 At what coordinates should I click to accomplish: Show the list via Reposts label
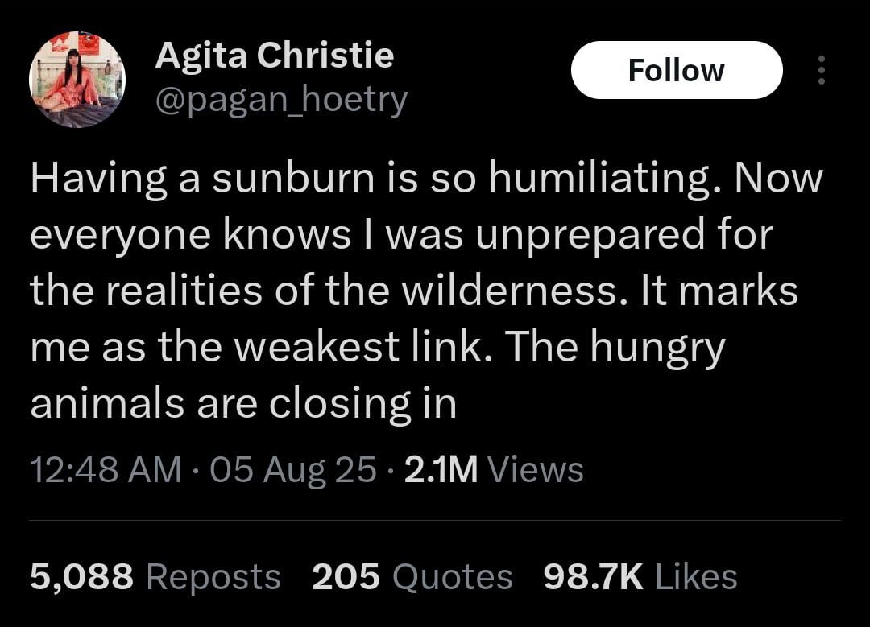(x=213, y=577)
